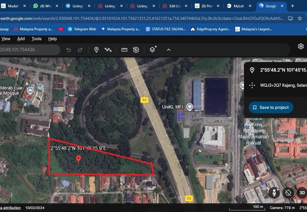The height and width of the screenshot is (212, 307).
Task: Click the install app icon in address bar
Action: click(290, 18)
